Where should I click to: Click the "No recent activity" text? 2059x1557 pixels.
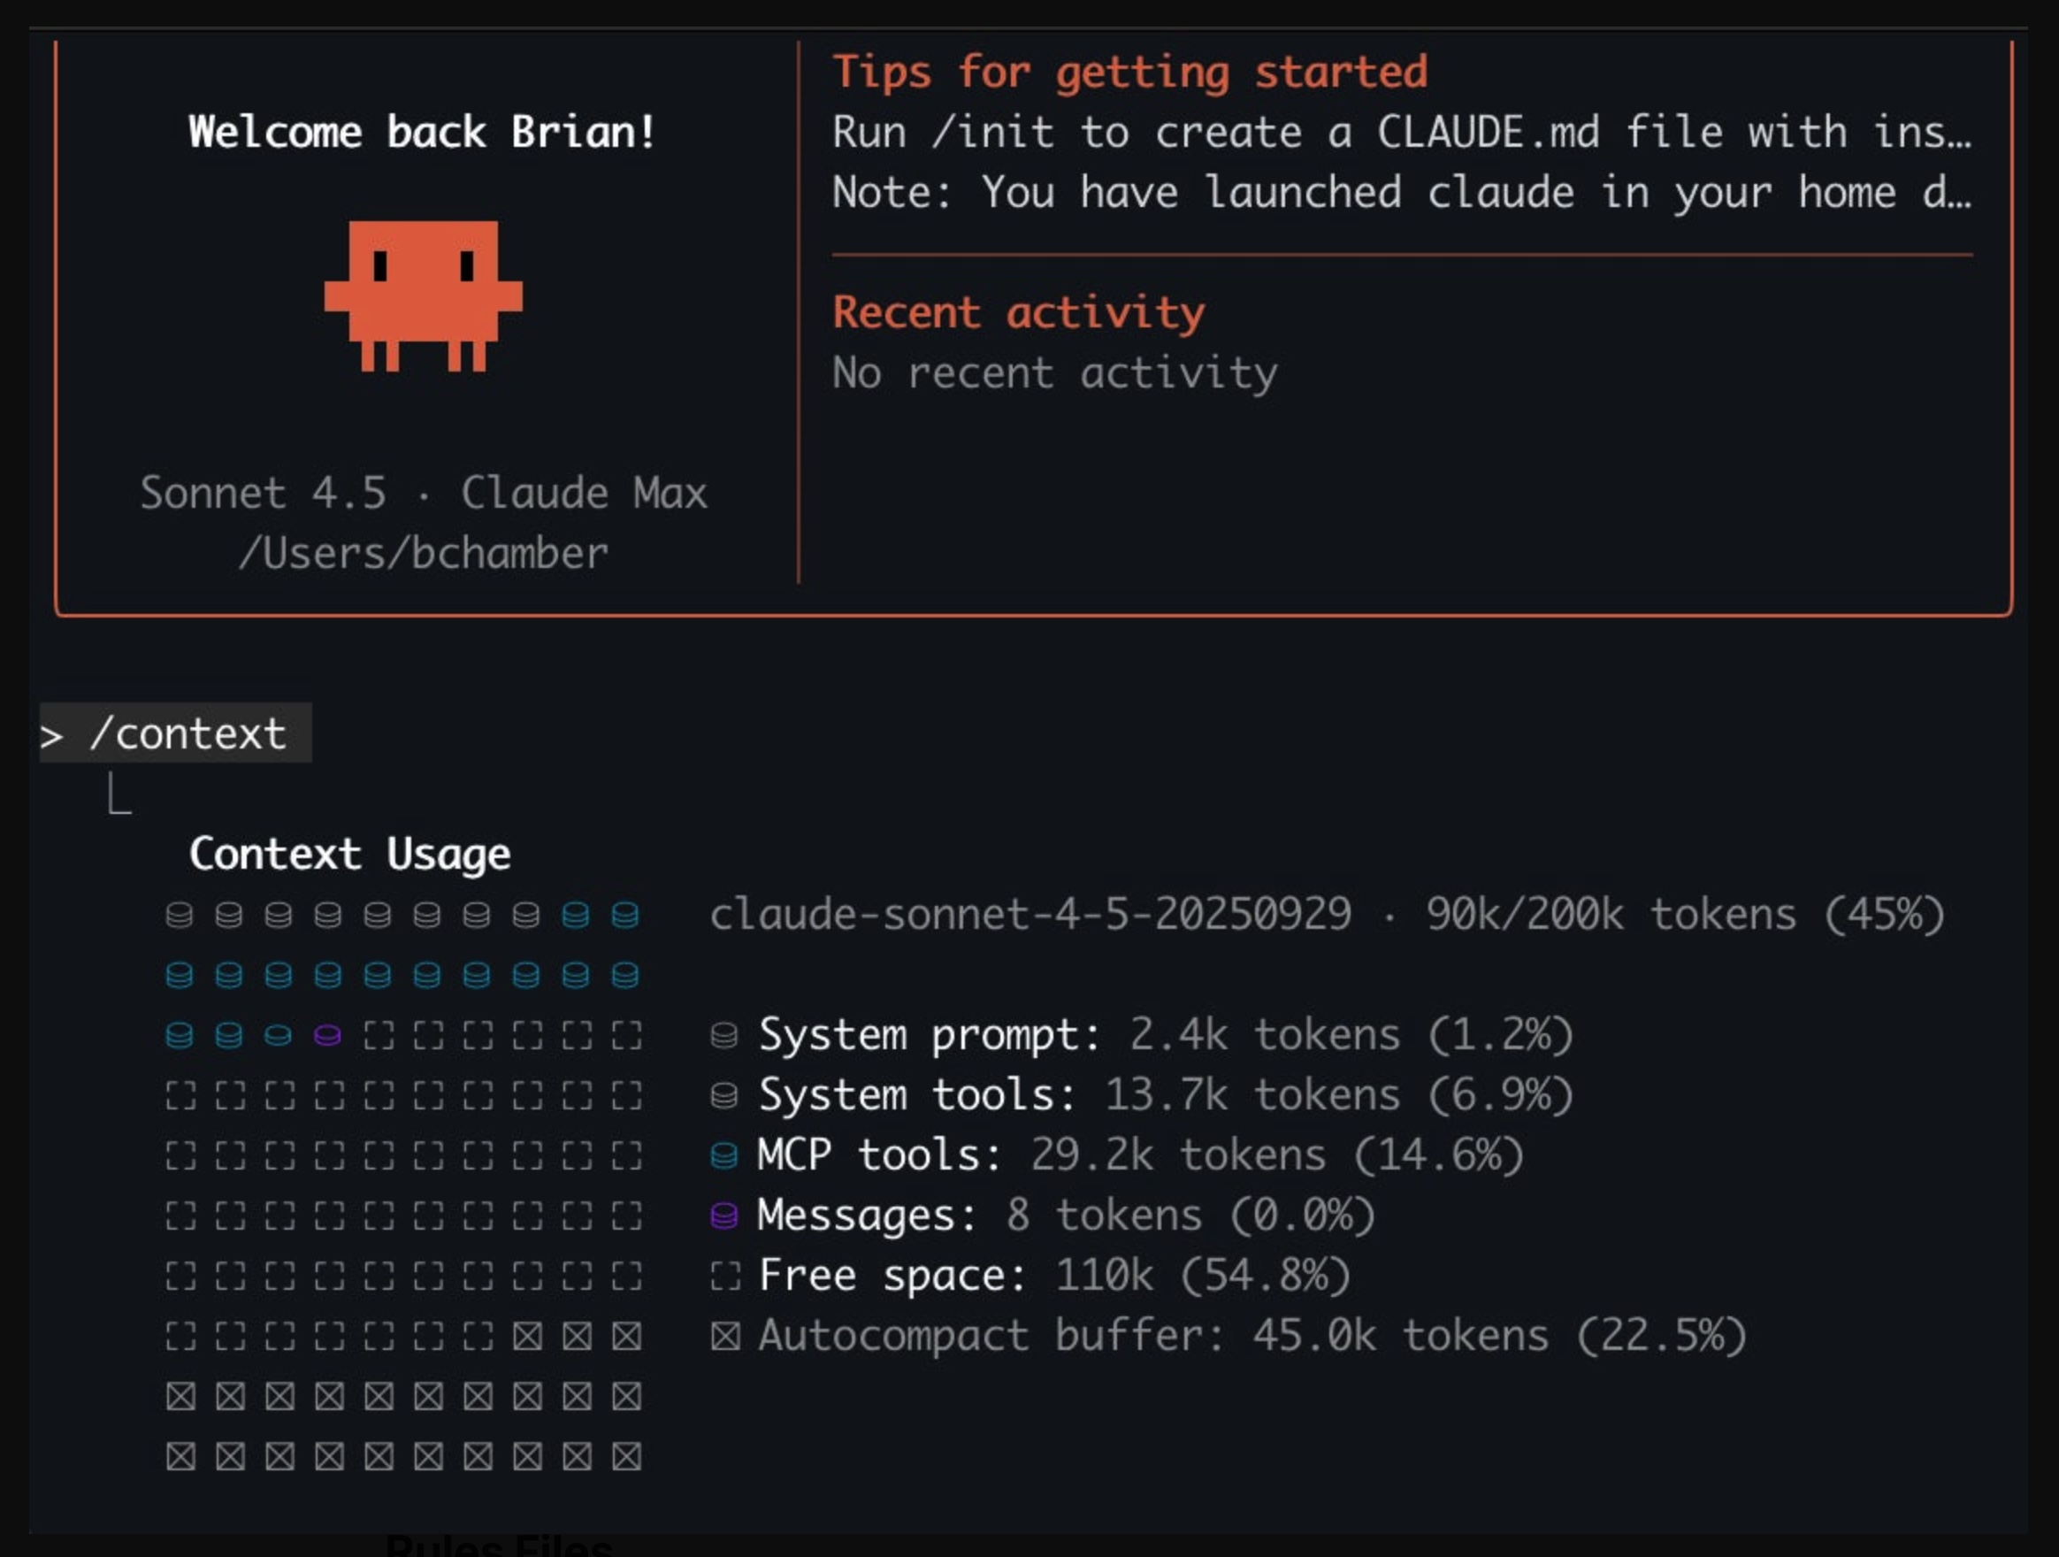click(x=1054, y=372)
